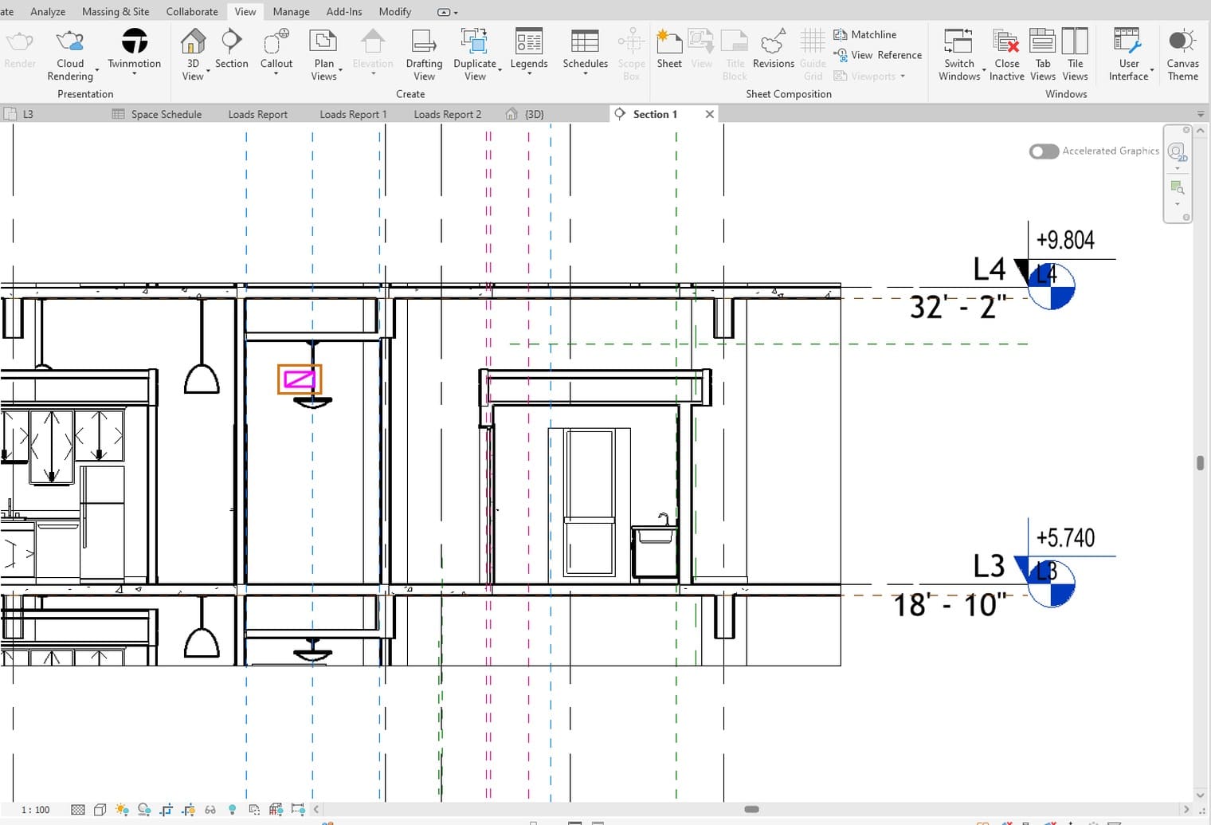The image size is (1211, 825).
Task: Click the Zoom Region navigation icon
Action: 1177,188
